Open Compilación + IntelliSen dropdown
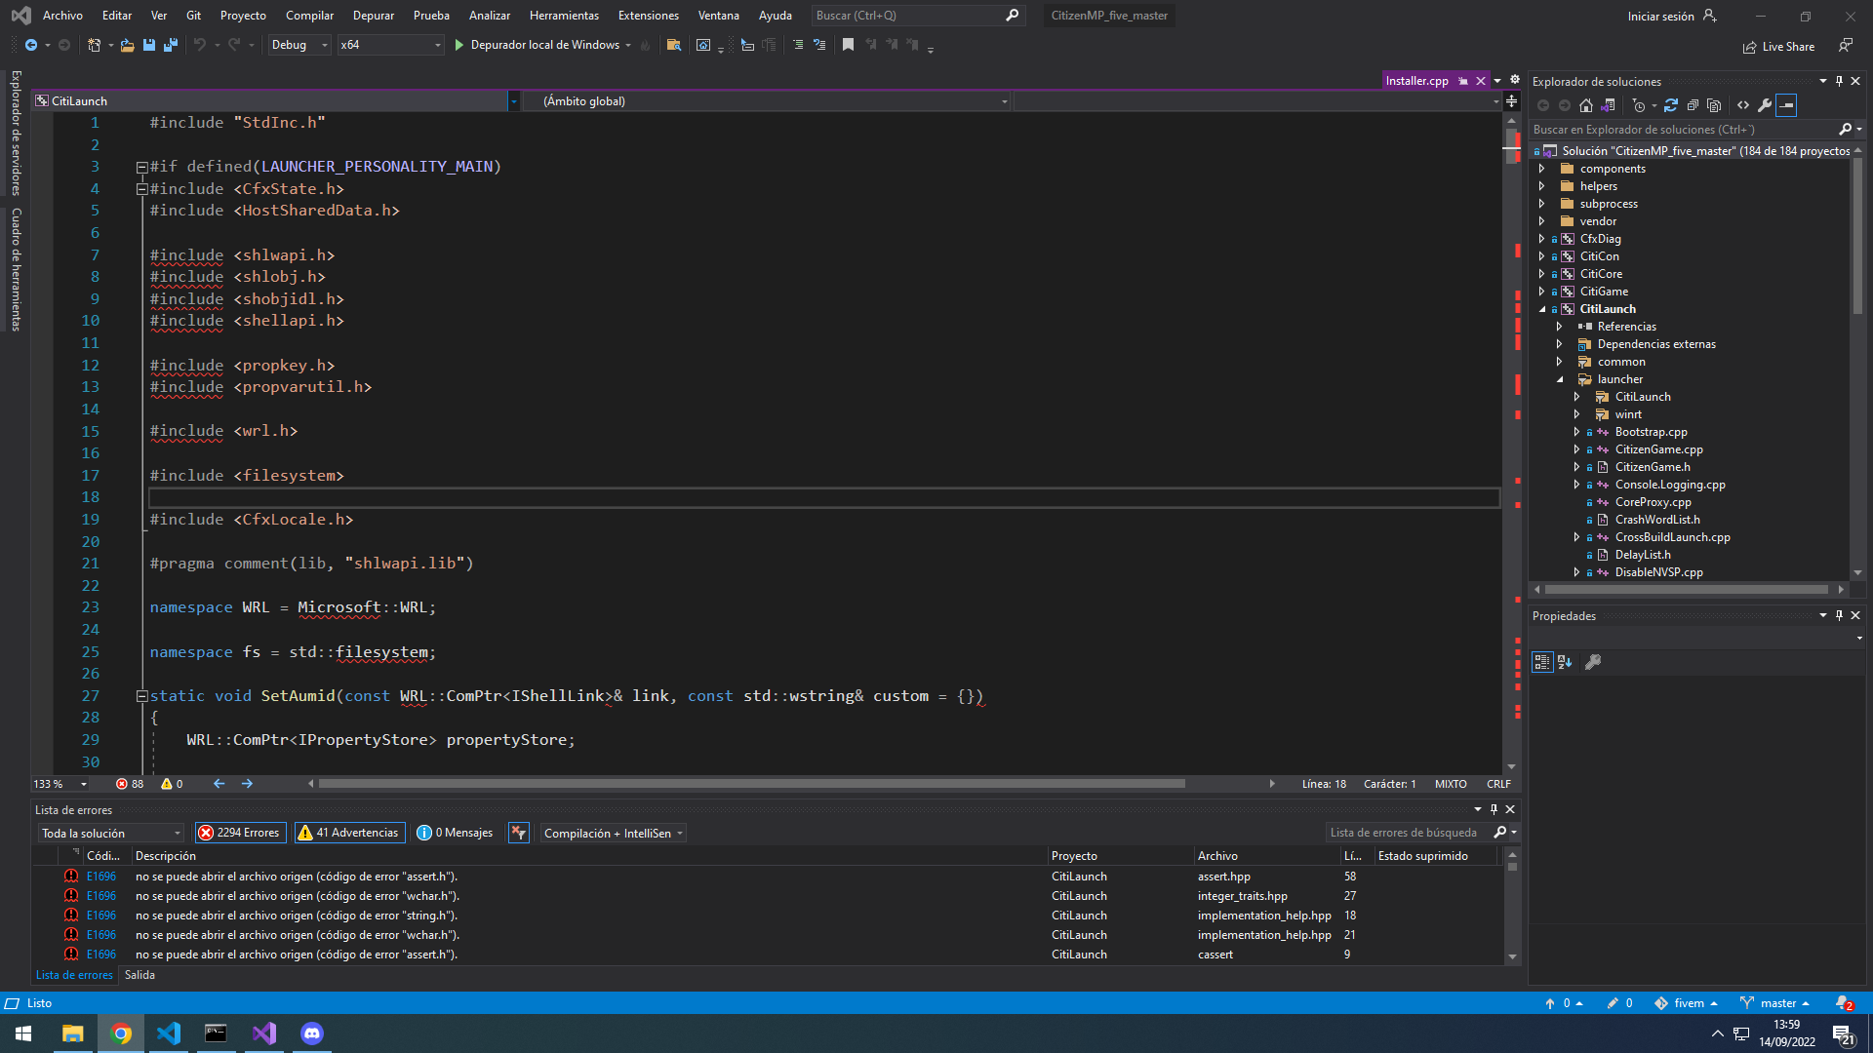The width and height of the screenshot is (1873, 1053). (x=614, y=833)
